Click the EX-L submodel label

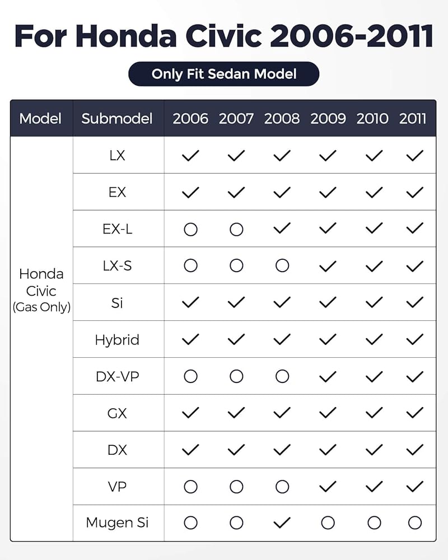point(117,229)
